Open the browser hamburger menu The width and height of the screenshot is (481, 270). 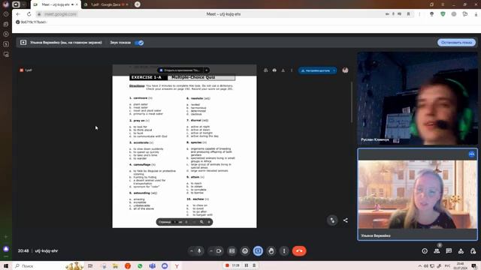[443, 4]
